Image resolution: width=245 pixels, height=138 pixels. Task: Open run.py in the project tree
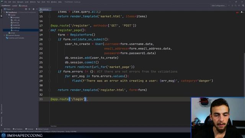click(12, 33)
